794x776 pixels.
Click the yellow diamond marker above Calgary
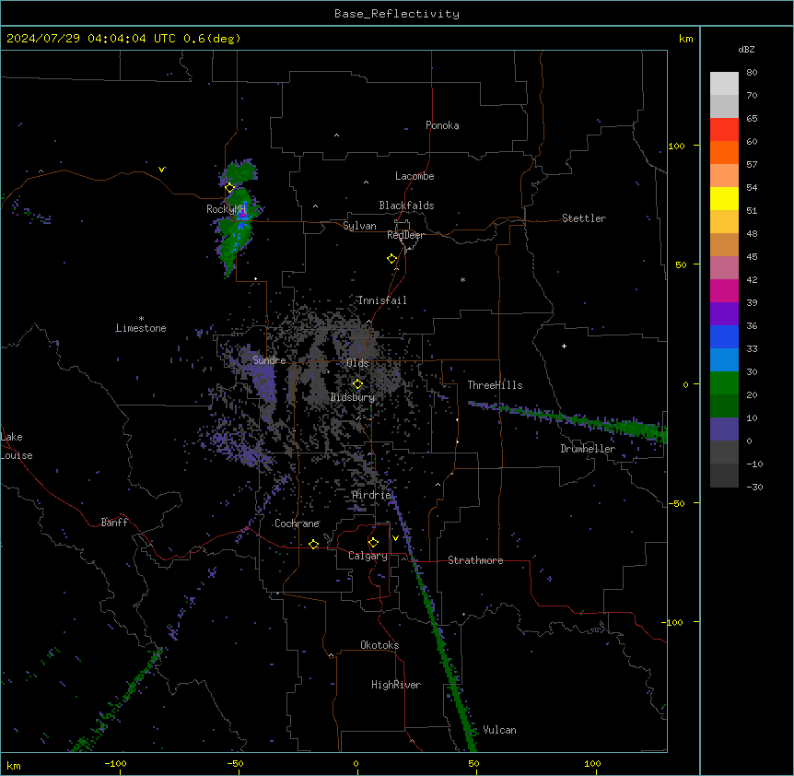point(373,543)
